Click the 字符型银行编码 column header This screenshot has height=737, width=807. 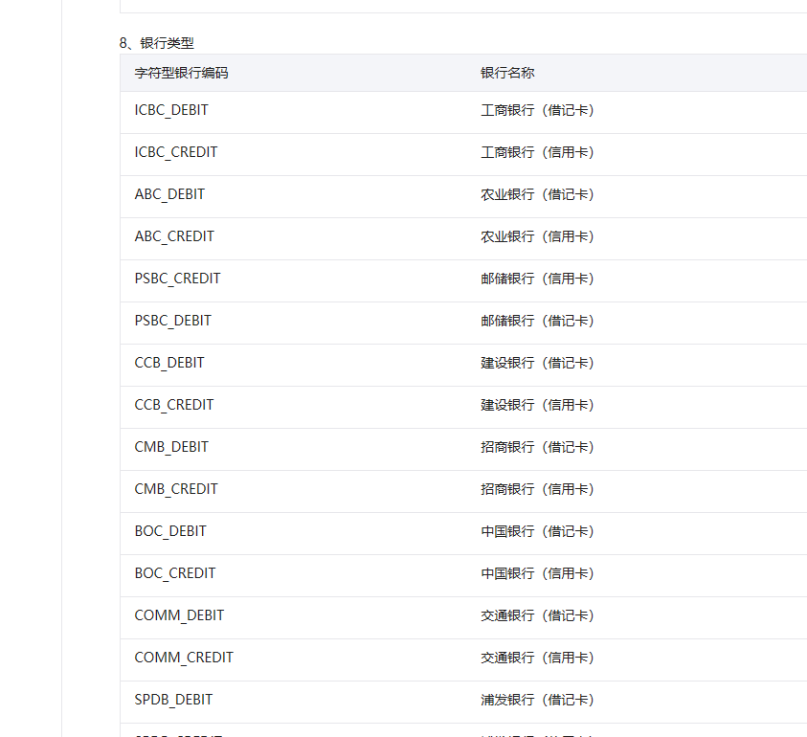pos(181,73)
